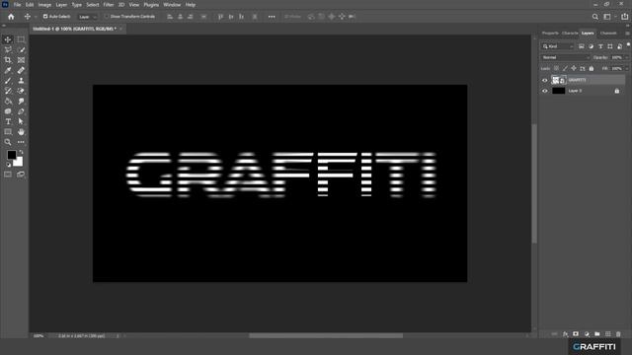Hide the GRAFFITI layer
This screenshot has height=355, width=632.
click(544, 80)
